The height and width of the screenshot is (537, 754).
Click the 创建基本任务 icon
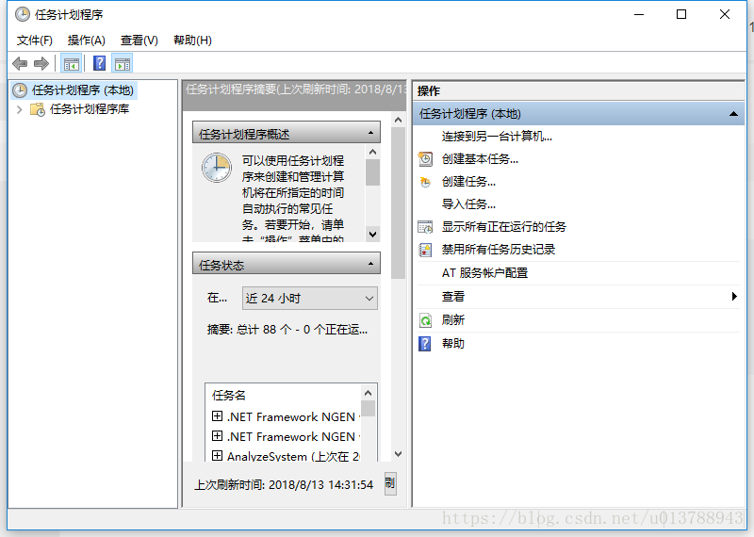coord(425,159)
